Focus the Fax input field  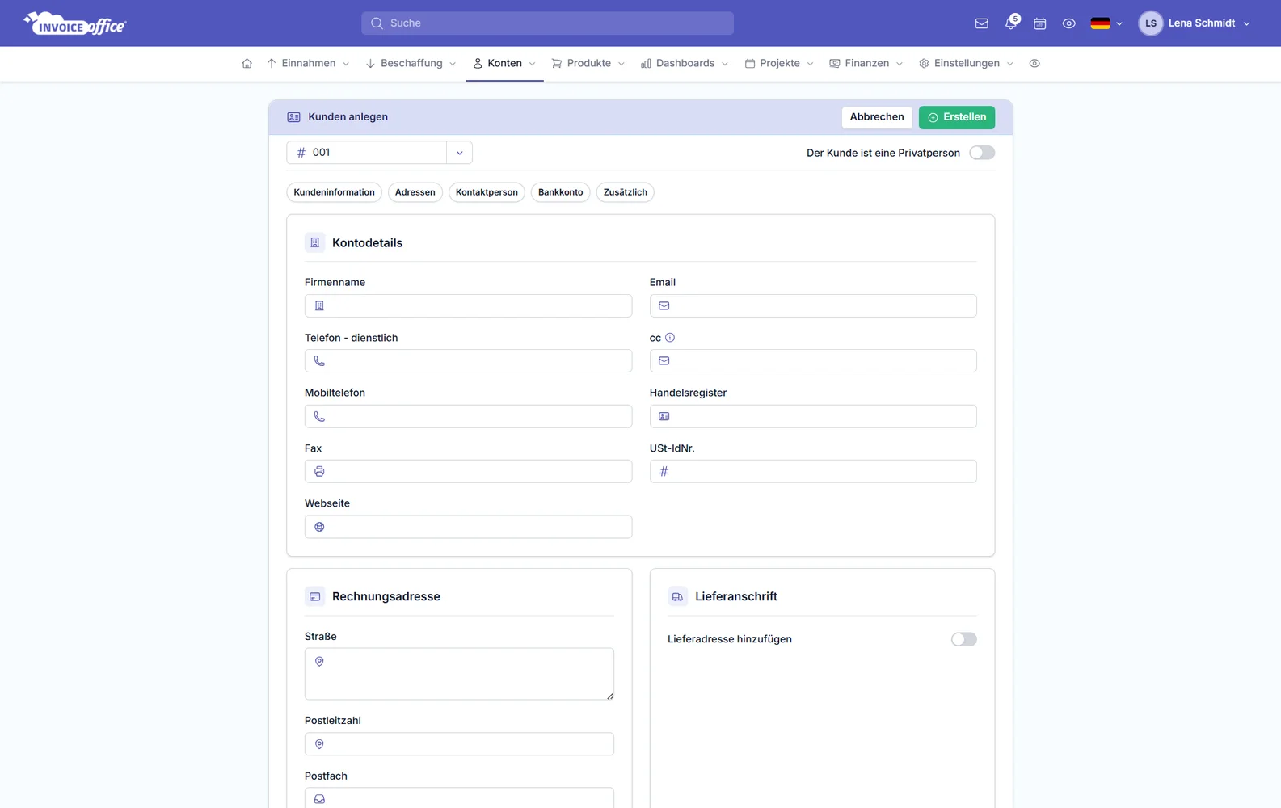pyautogui.click(x=468, y=471)
